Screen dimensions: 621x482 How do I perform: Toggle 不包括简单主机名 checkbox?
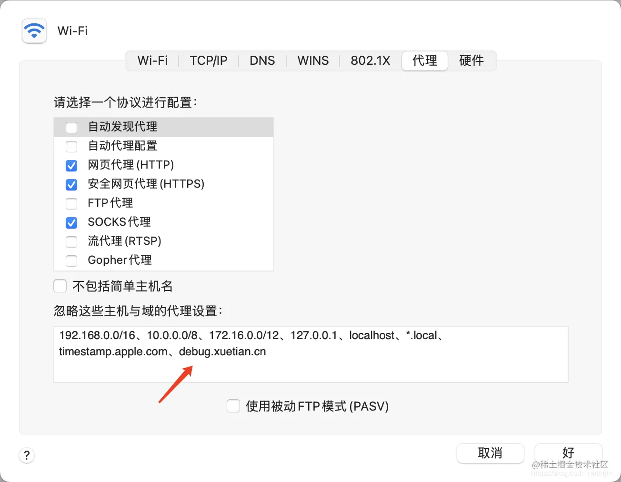(x=60, y=286)
